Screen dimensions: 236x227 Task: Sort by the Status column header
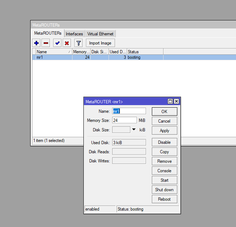tap(145, 52)
